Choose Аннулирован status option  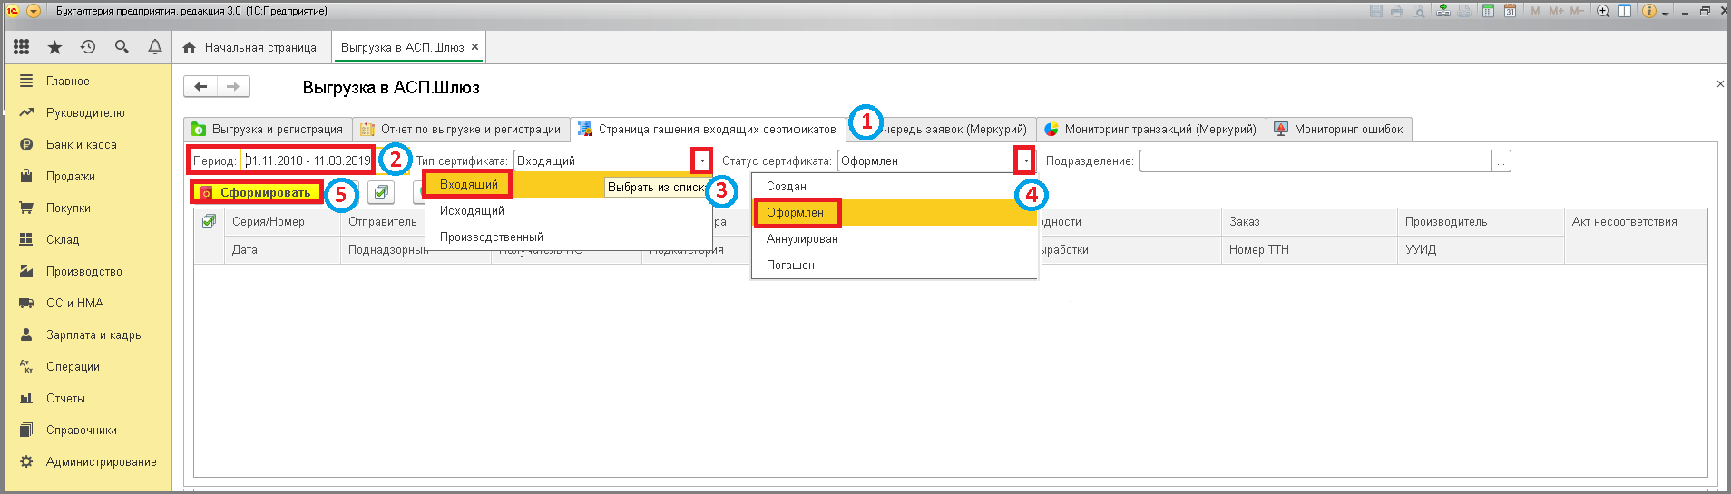pos(894,239)
